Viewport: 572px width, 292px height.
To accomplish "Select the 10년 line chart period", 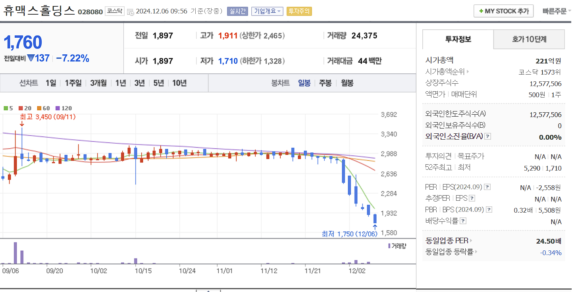I will pos(179,83).
